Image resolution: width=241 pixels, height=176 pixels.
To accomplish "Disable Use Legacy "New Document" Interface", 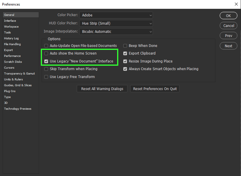I will point(46,61).
